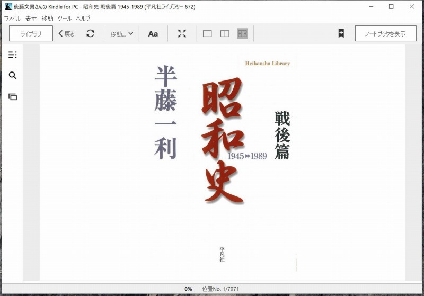424x296 pixels.
Task: Click the book cover image 昭和史
Action: tap(222, 163)
